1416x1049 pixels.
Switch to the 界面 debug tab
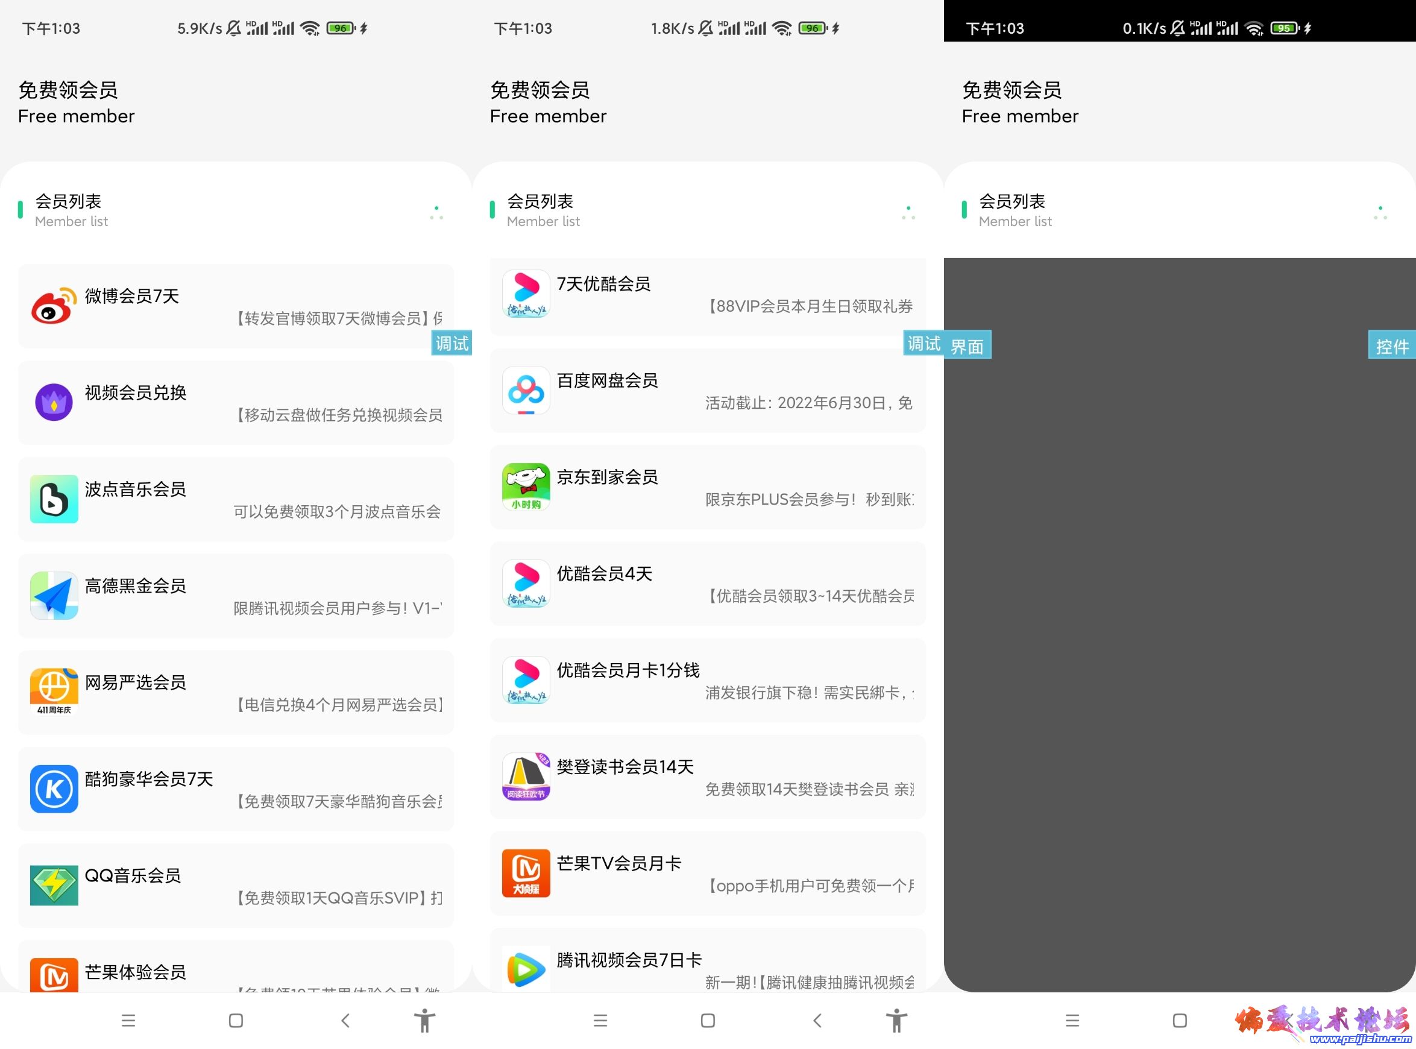[967, 346]
